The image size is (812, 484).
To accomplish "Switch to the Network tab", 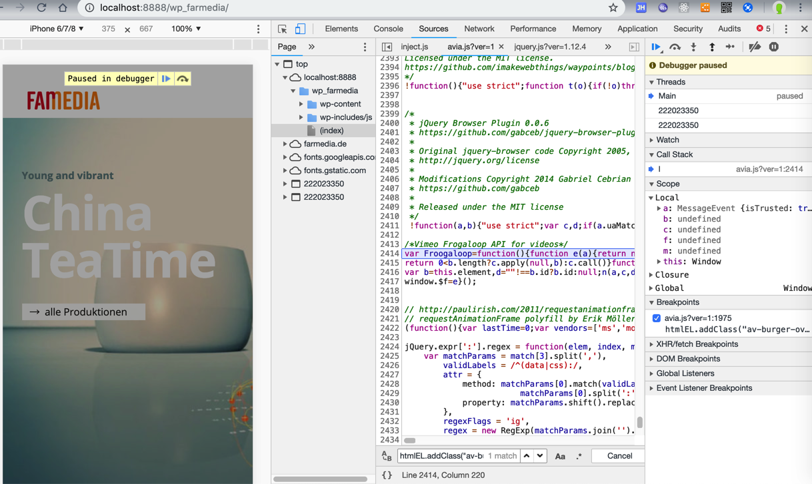I will pos(479,29).
